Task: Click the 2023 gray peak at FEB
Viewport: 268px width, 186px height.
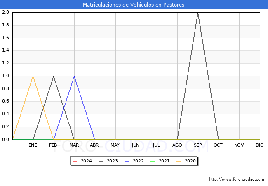Action: (x=54, y=76)
